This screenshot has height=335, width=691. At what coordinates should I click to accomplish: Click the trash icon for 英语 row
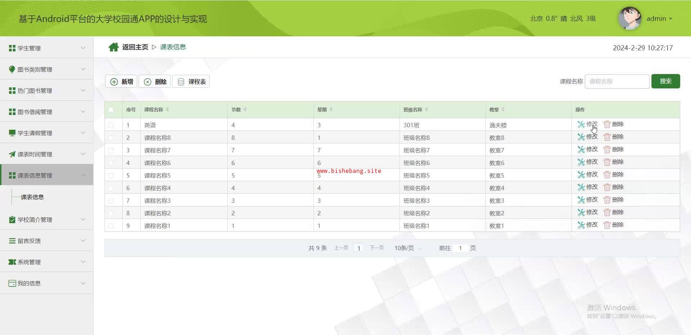pyautogui.click(x=607, y=124)
